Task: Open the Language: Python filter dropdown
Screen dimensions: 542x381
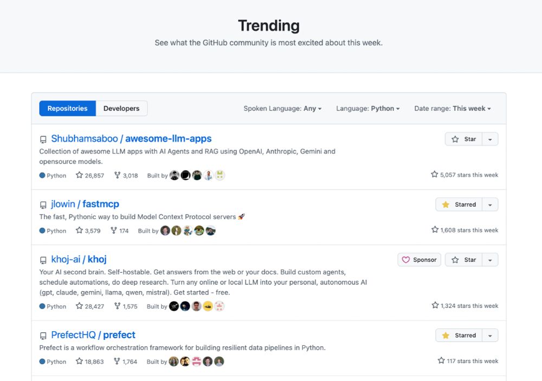Action: coord(368,108)
